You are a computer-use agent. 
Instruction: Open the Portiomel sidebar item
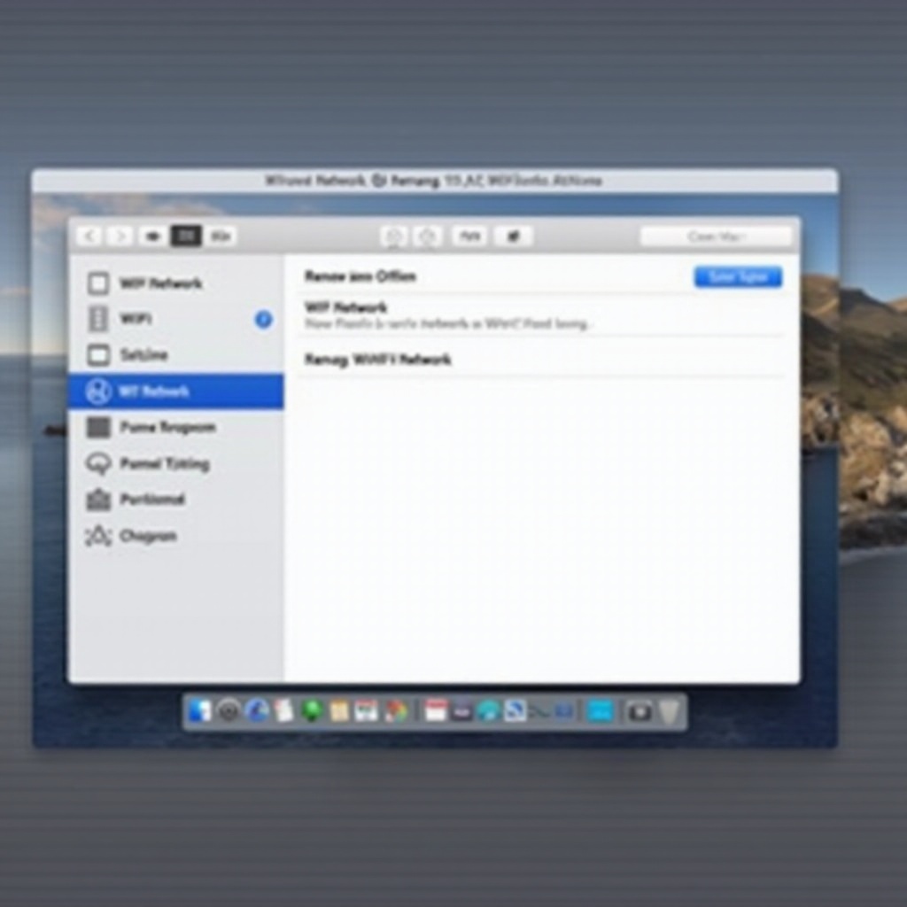[x=151, y=500]
